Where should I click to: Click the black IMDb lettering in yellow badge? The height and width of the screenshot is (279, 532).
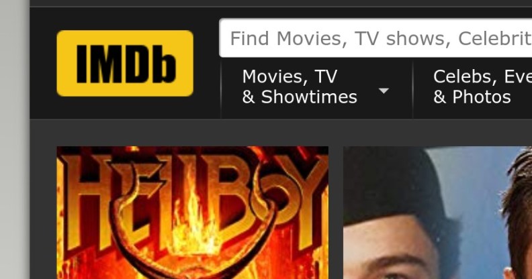[126, 64]
